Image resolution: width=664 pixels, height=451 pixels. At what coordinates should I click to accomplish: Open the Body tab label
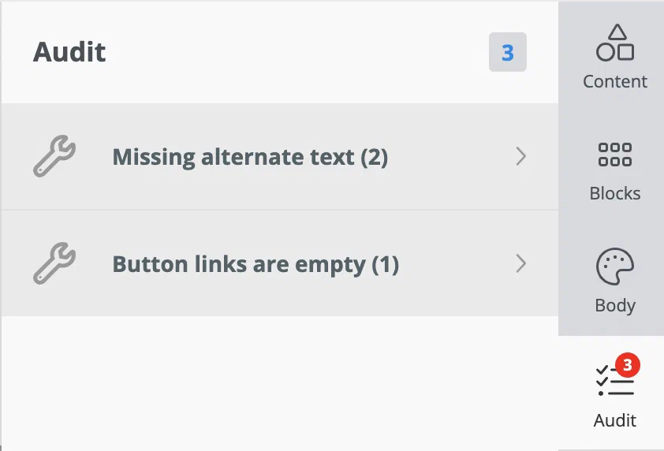coord(615,305)
